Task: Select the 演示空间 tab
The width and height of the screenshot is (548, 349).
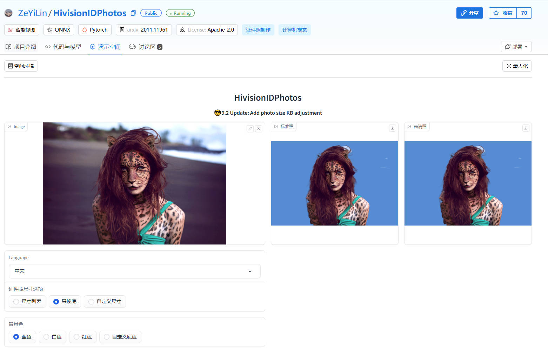Action: coord(105,47)
